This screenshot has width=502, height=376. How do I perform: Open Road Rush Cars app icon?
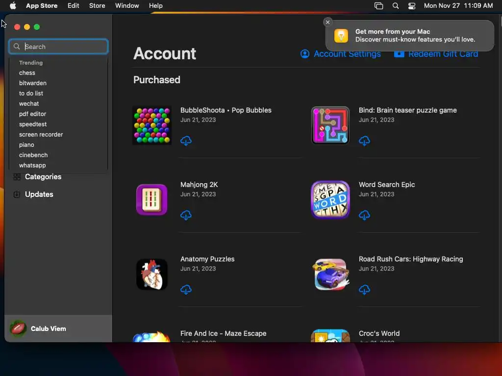(x=330, y=274)
